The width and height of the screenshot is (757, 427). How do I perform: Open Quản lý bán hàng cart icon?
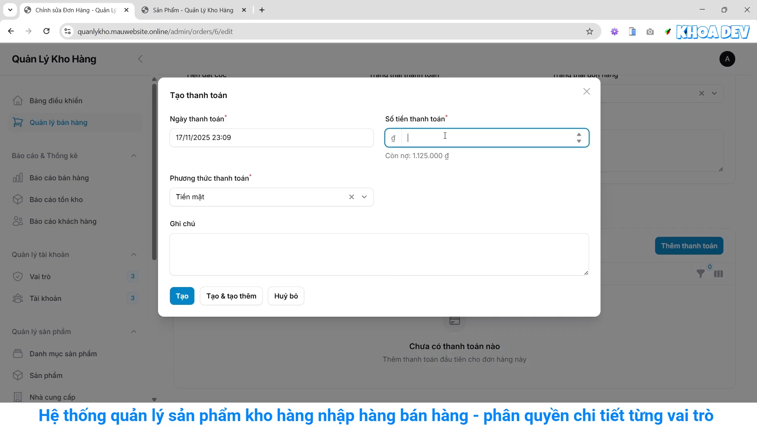click(x=18, y=123)
